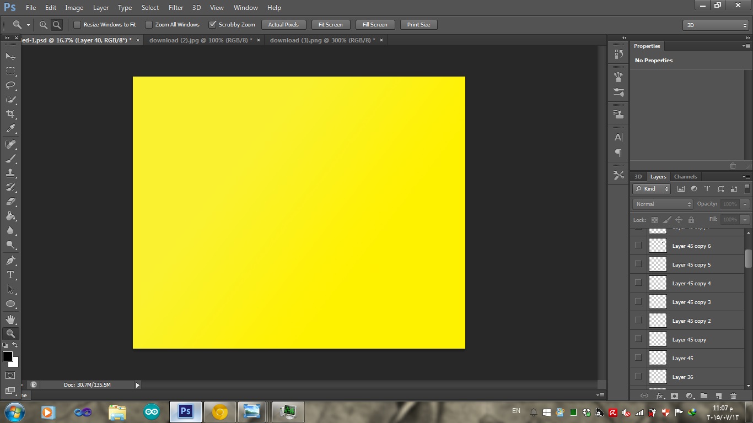
Task: Select the Move tool
Action: [x=10, y=57]
